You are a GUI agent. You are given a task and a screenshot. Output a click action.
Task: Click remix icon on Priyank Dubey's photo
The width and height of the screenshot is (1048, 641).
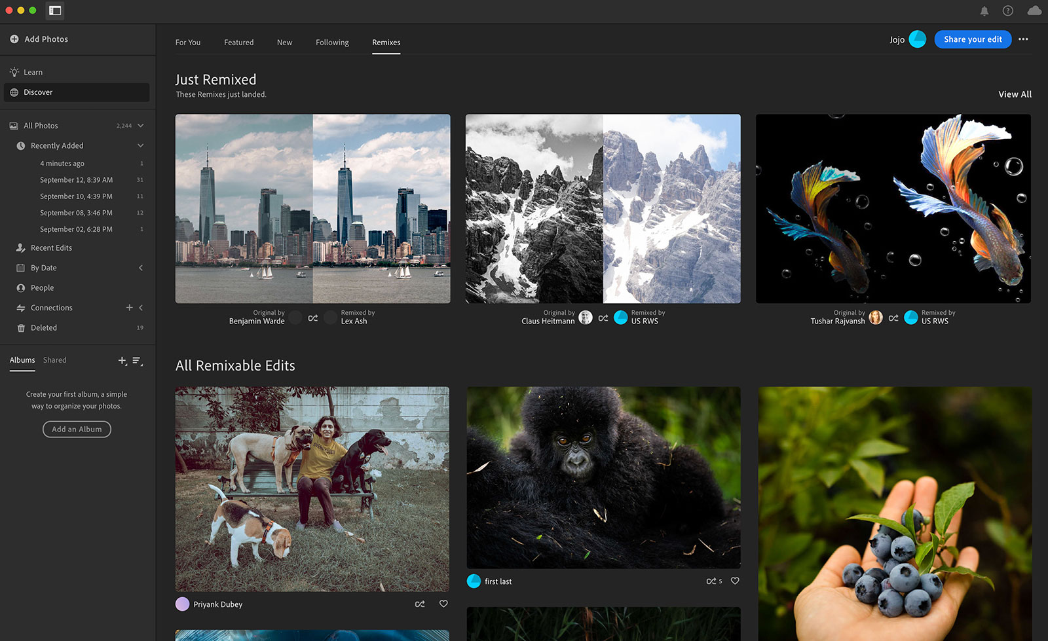pos(420,604)
